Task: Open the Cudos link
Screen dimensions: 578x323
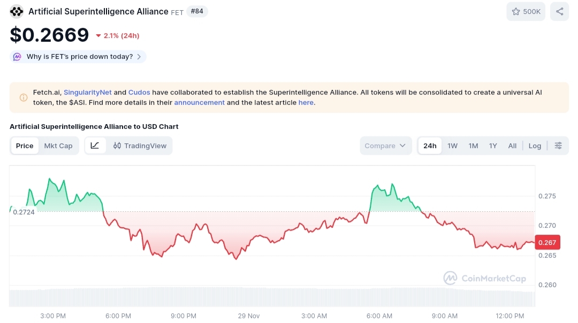Action: tap(139, 93)
